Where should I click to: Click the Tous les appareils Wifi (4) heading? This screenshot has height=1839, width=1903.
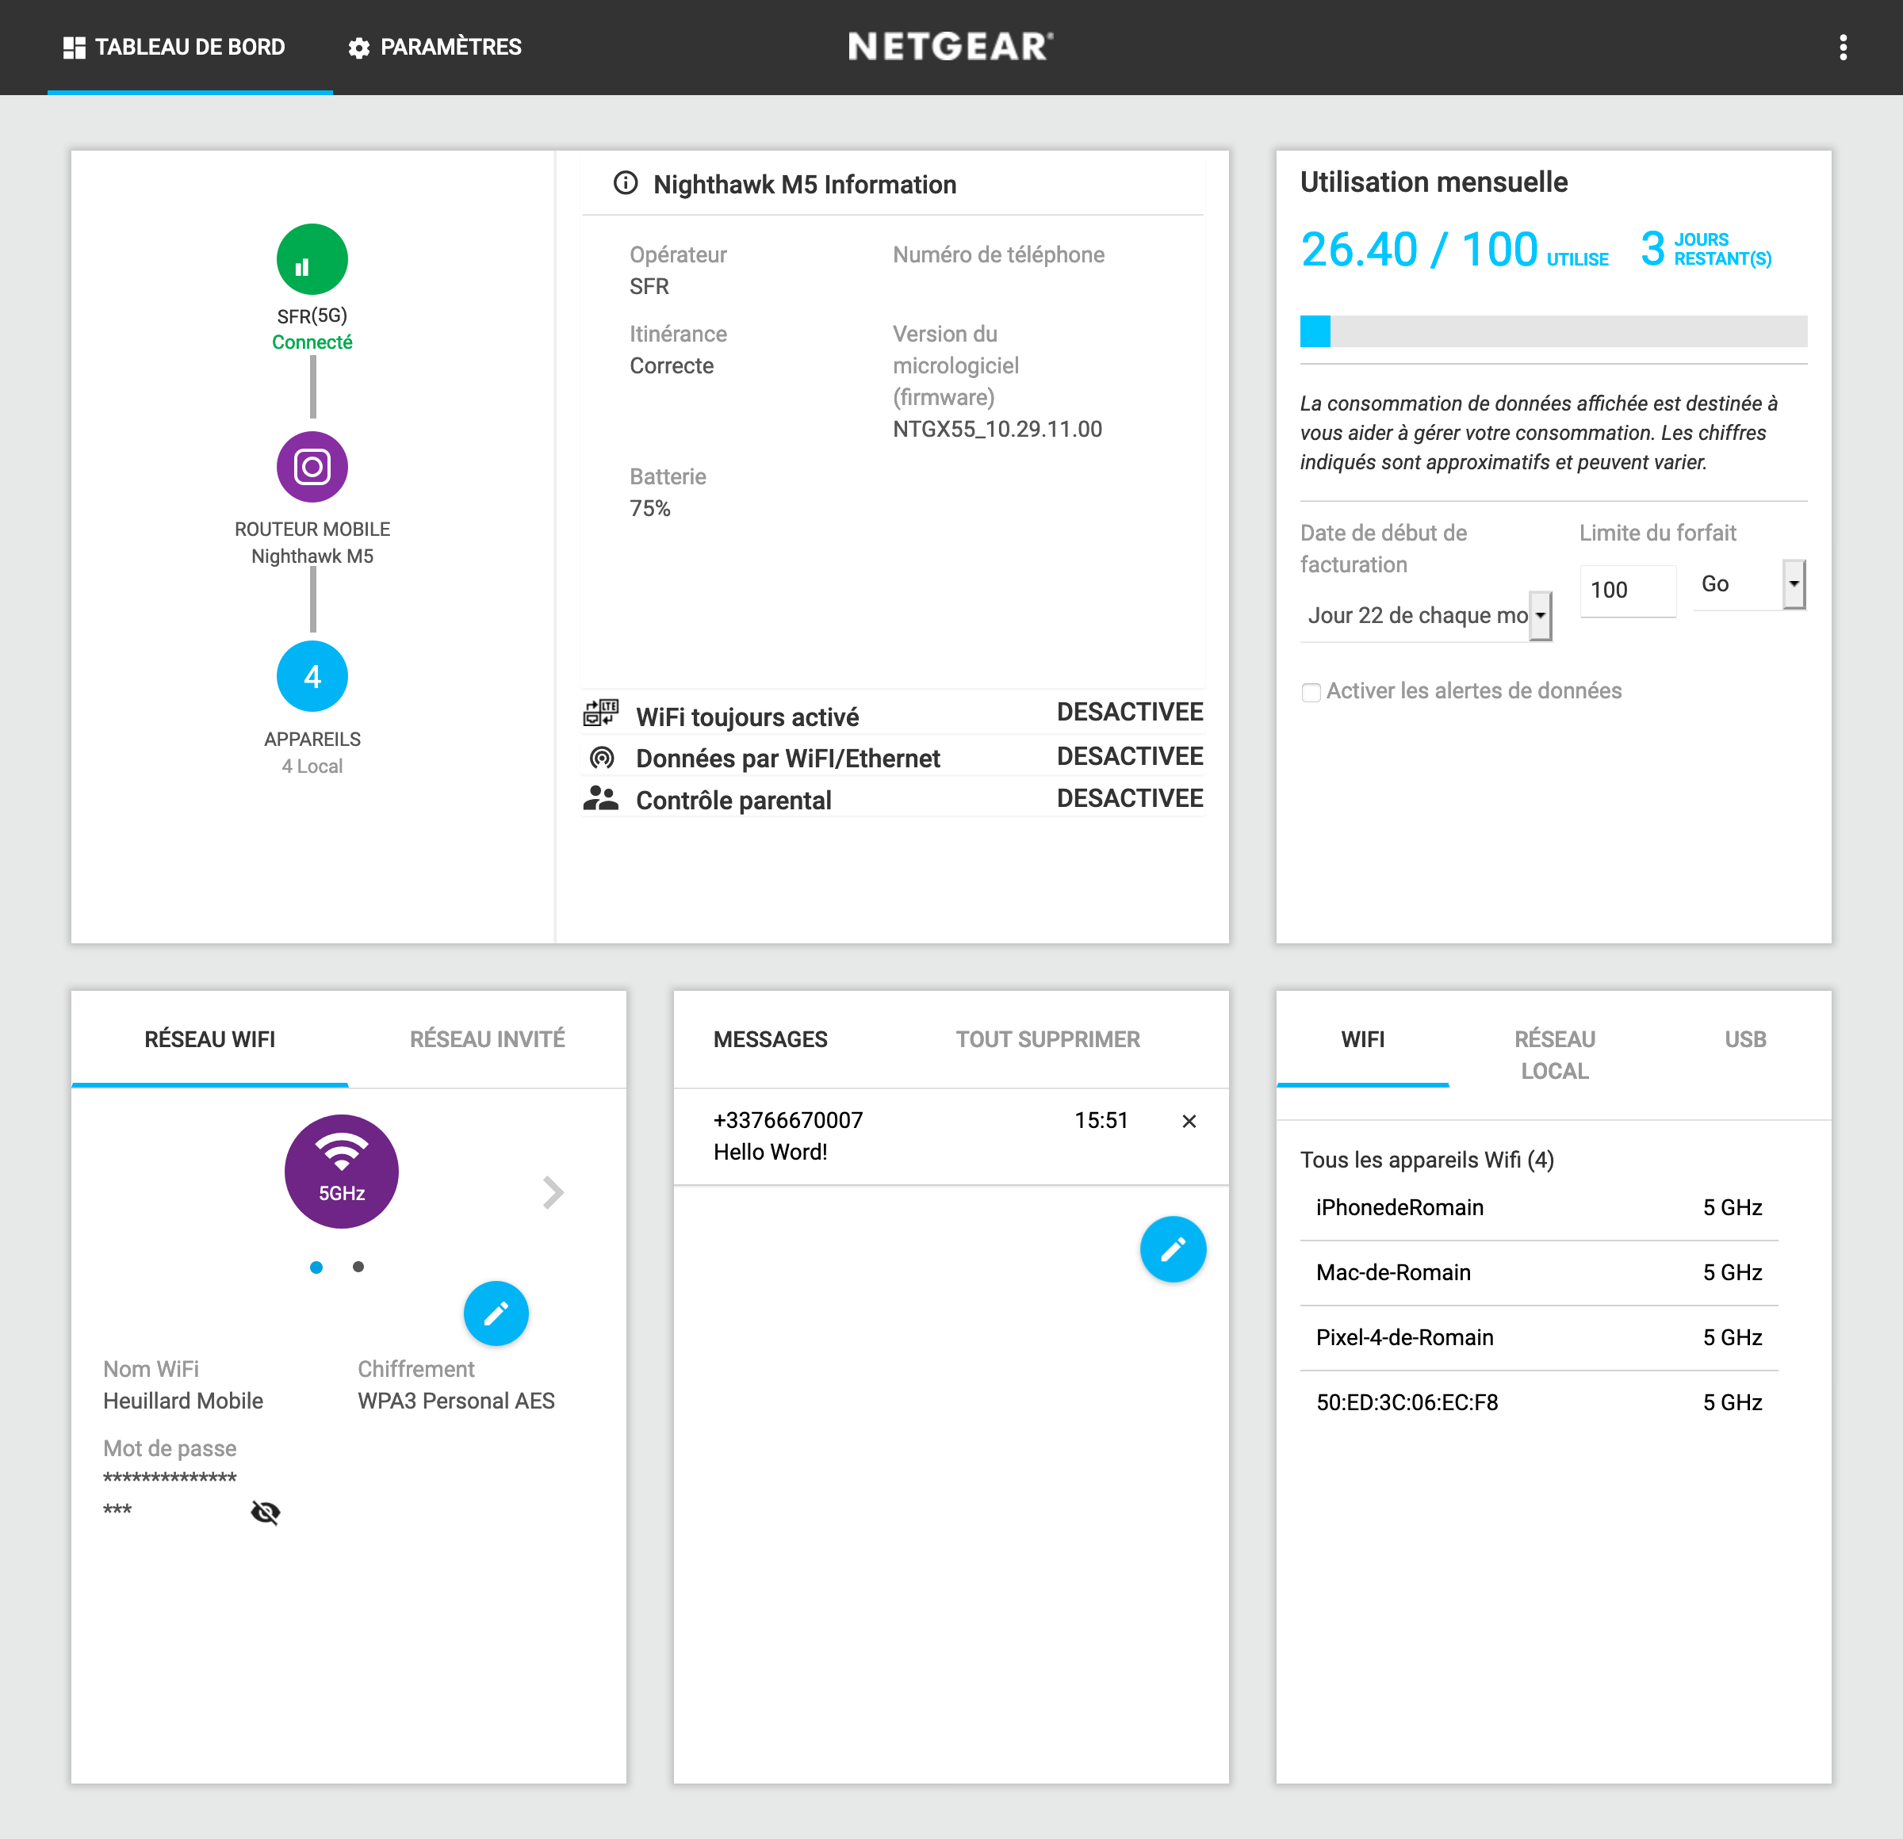coord(1426,1160)
